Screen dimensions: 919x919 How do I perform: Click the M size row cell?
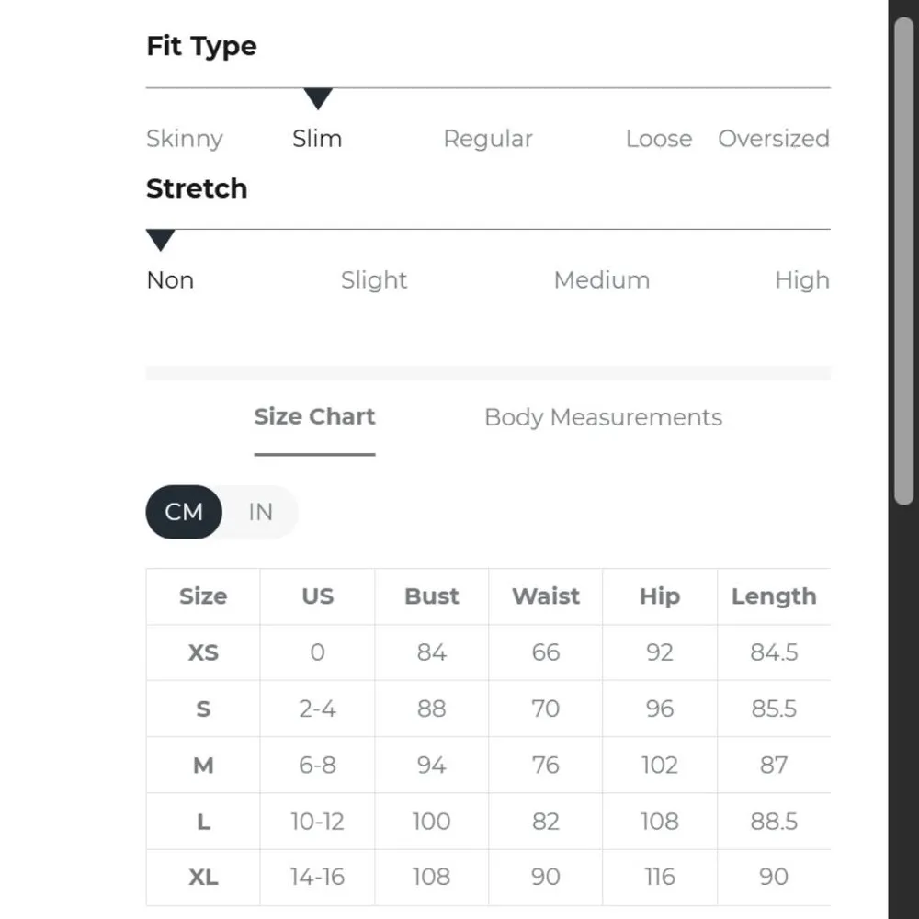tap(203, 765)
